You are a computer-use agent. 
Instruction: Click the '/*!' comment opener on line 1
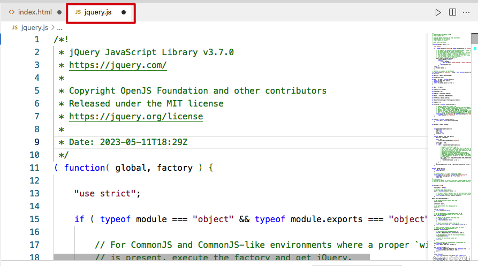pyautogui.click(x=61, y=39)
